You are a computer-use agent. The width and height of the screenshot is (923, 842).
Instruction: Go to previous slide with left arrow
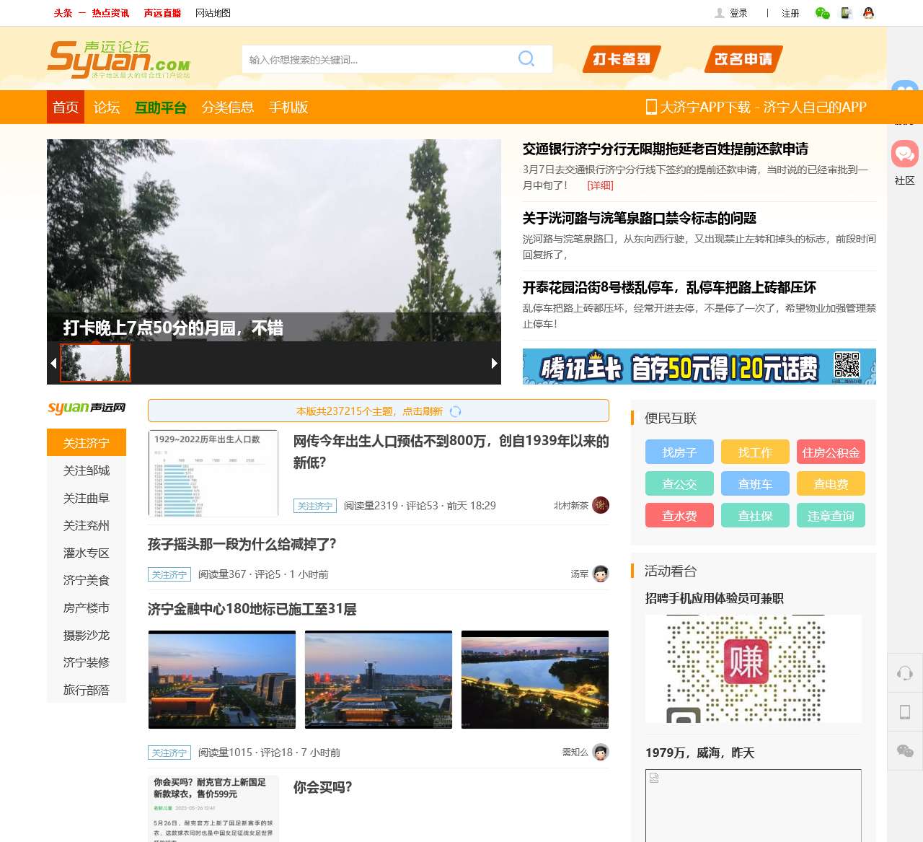tap(53, 363)
